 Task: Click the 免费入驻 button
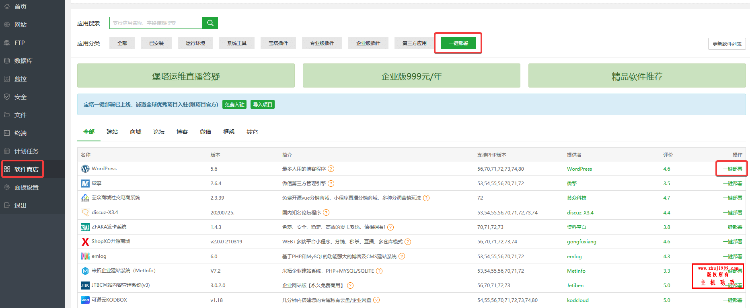click(x=234, y=104)
